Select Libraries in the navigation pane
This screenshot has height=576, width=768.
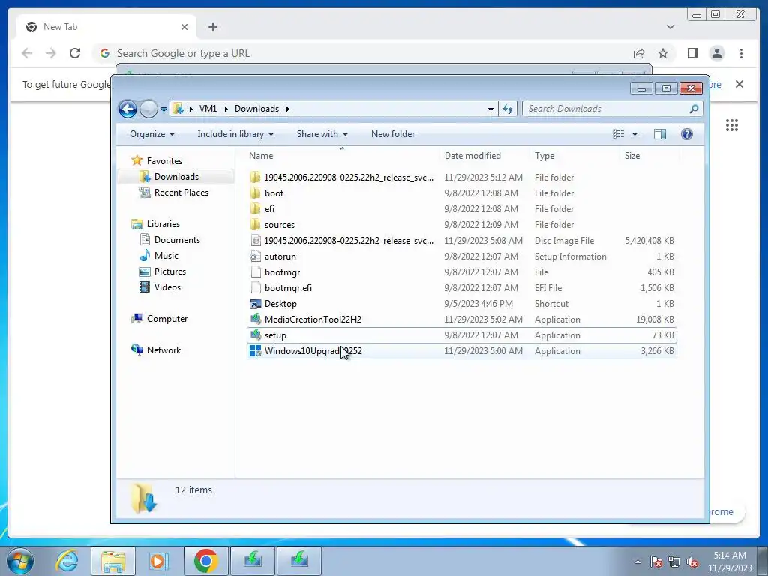(x=163, y=223)
